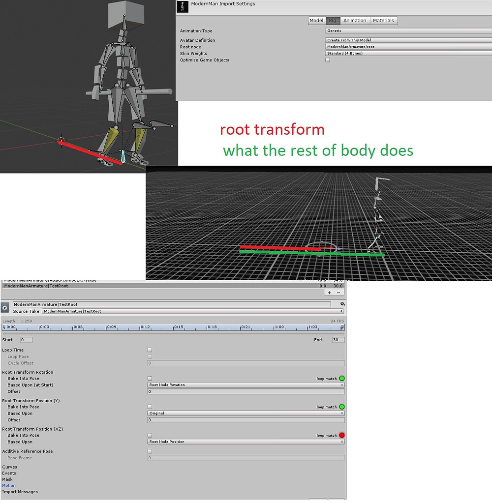This screenshot has height=503, width=492.
Task: Enable Loop Time for the clip
Action: pos(150,350)
